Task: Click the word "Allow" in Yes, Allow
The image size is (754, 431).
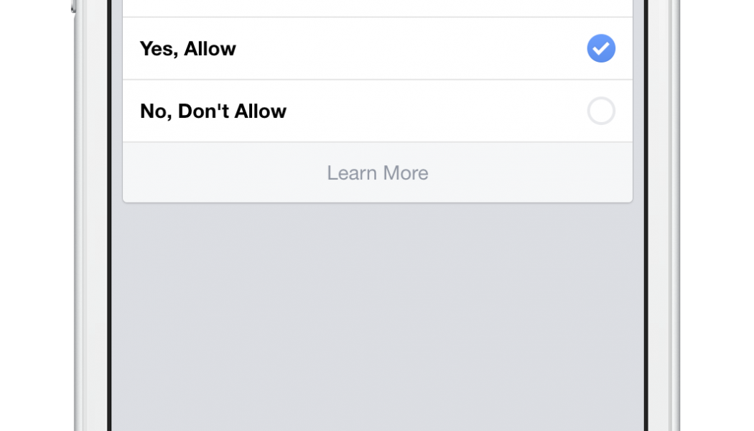Action: pos(210,49)
